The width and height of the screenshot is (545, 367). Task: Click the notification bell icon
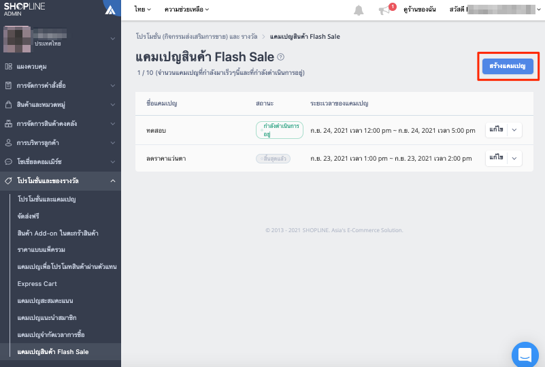(x=359, y=10)
